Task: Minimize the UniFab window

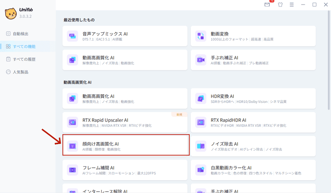Action: (x=303, y=5)
